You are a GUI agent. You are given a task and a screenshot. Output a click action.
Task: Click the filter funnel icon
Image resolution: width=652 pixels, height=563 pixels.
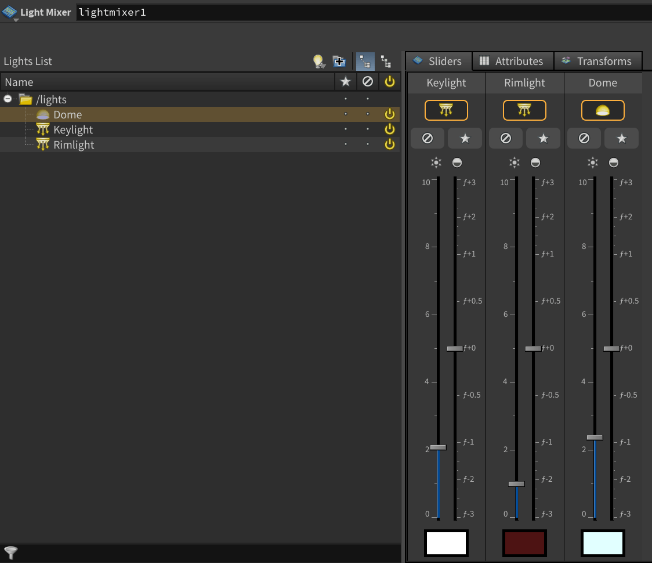tap(10, 551)
